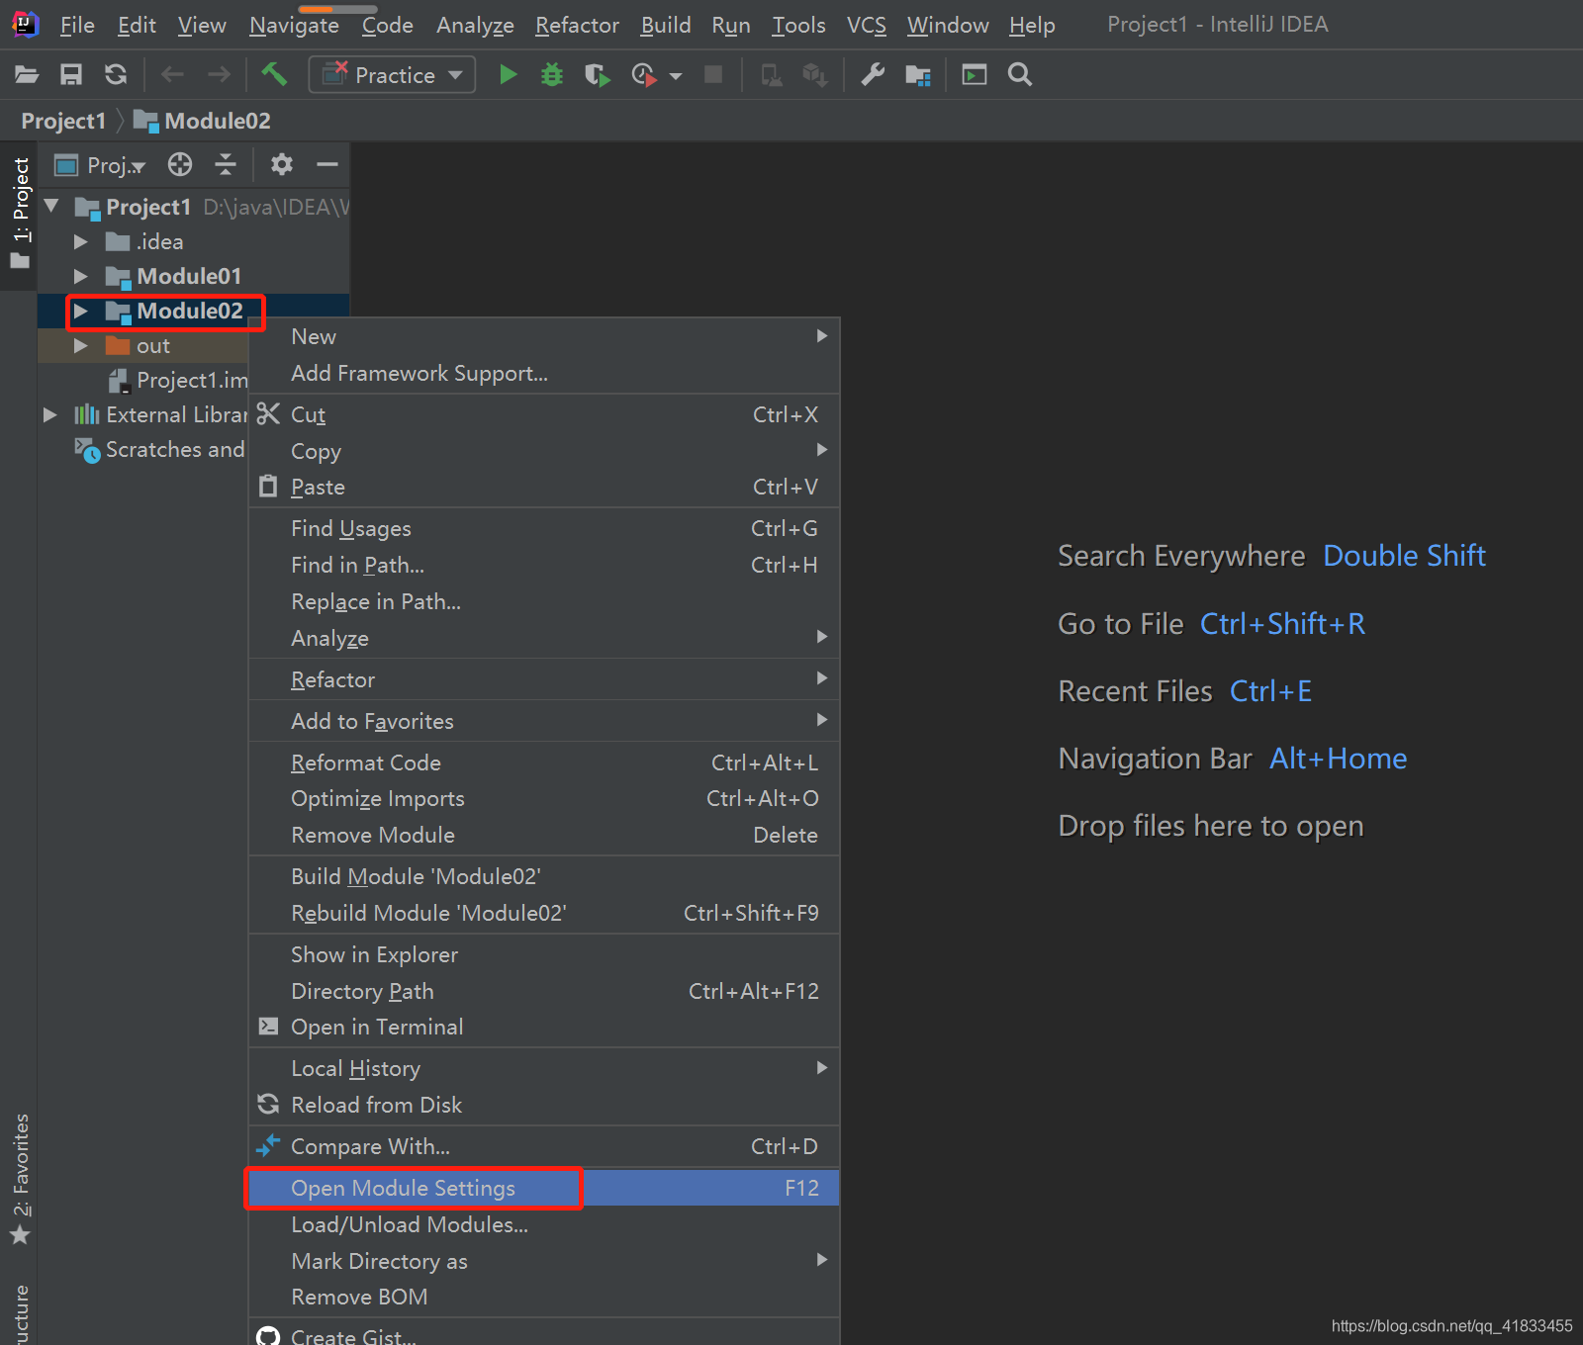Select Load/Unload Modules... entry
Screen dimensions: 1583x1345
click(543, 1224)
